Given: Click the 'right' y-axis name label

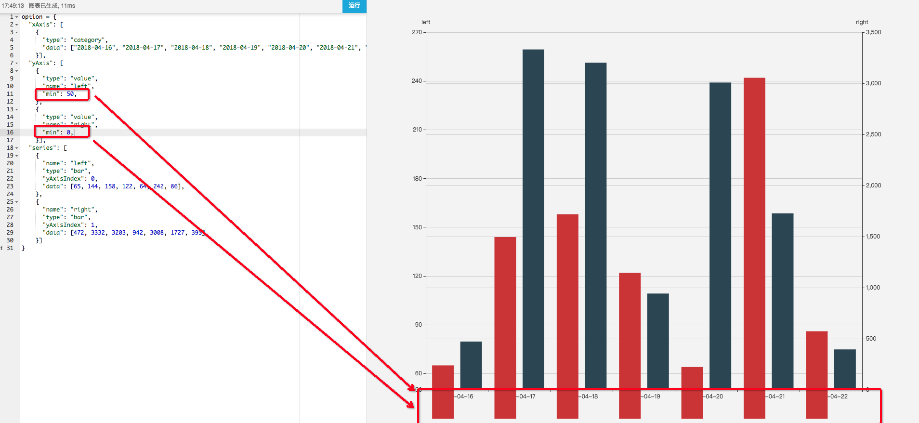Looking at the screenshot, I should click(862, 22).
